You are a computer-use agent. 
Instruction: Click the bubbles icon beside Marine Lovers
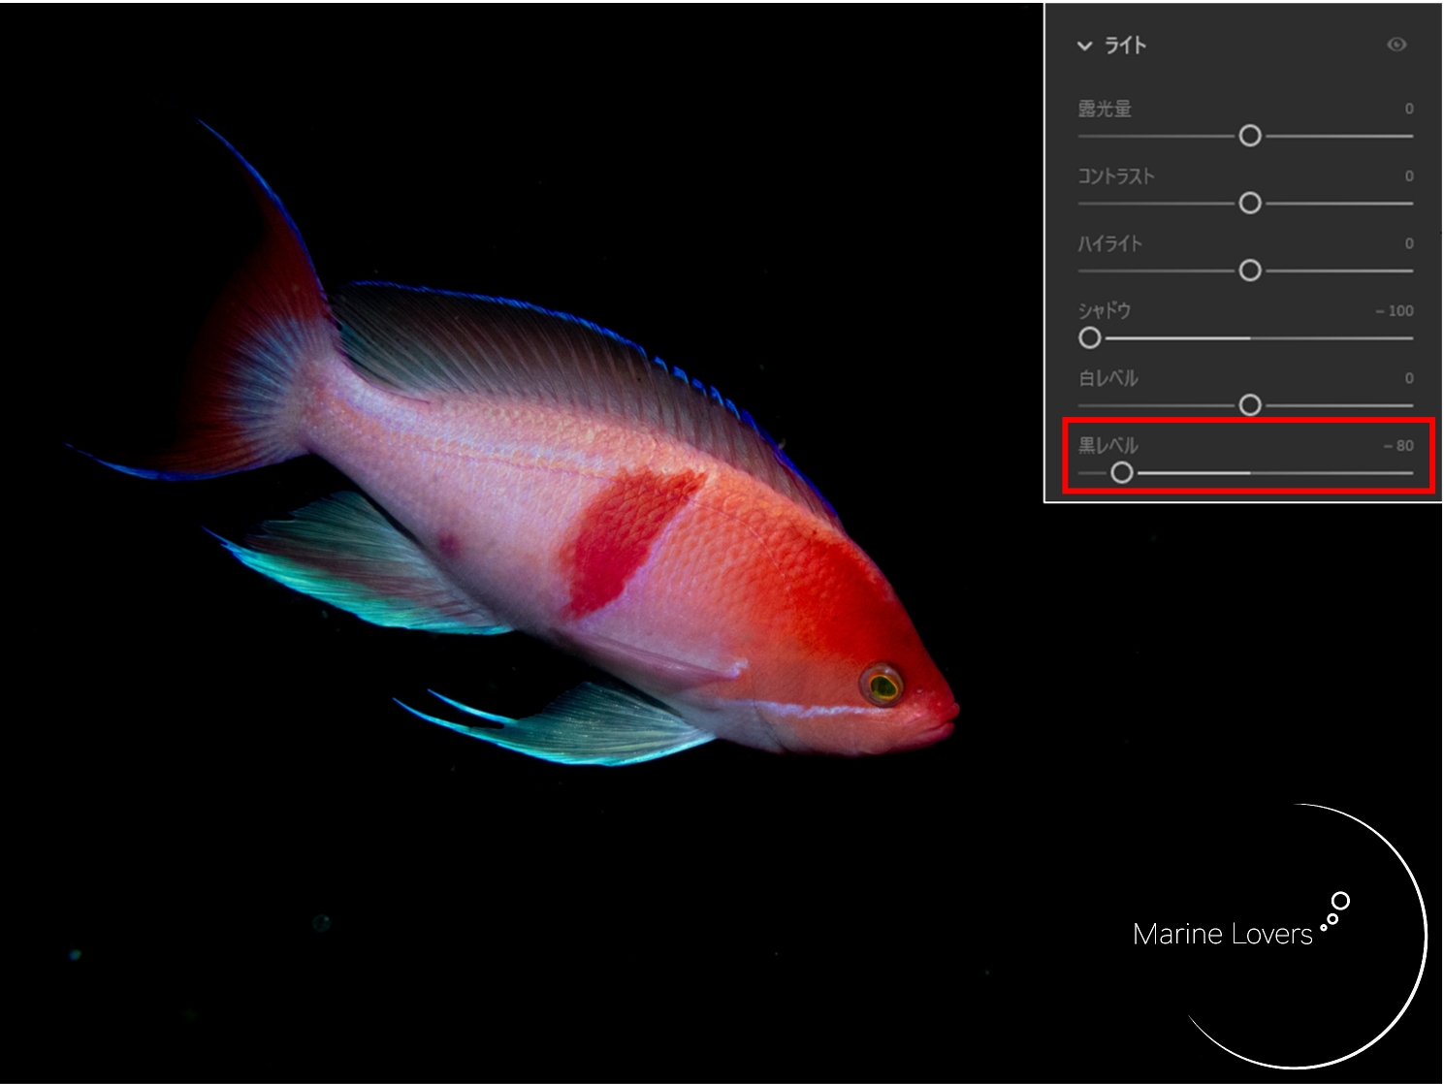click(1335, 910)
